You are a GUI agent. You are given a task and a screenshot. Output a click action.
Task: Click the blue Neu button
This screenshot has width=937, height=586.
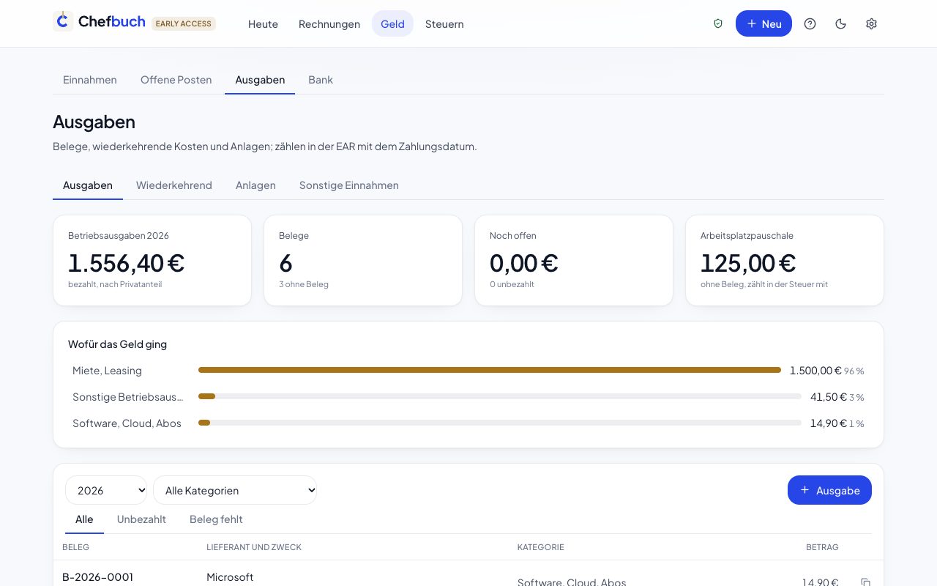point(764,23)
